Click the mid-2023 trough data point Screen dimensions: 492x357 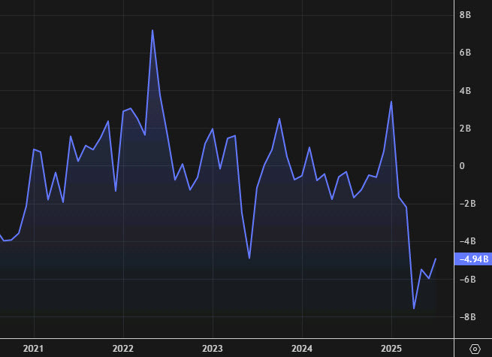(249, 258)
